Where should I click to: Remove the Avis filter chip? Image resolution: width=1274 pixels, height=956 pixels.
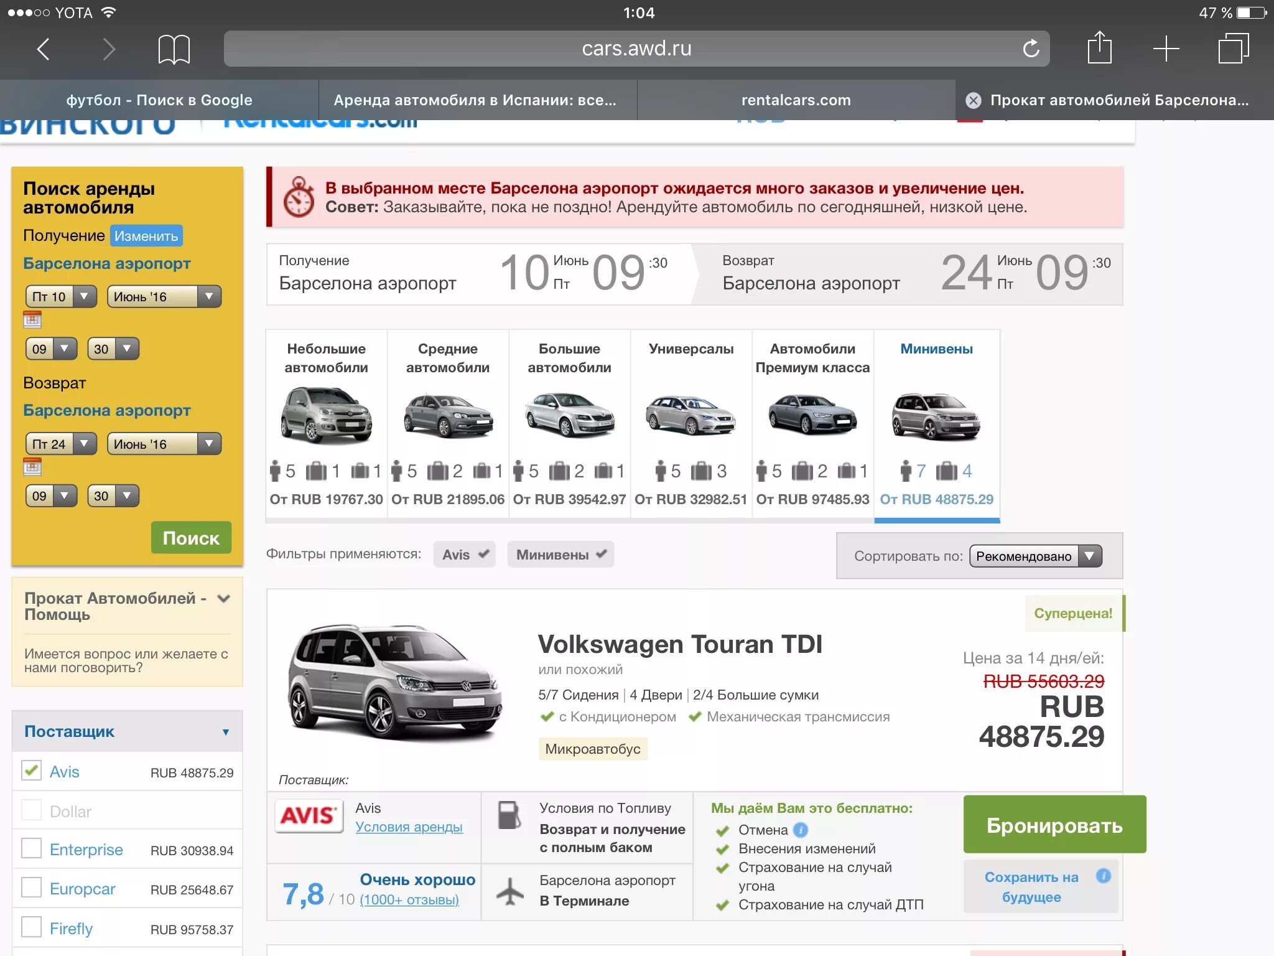pos(465,554)
